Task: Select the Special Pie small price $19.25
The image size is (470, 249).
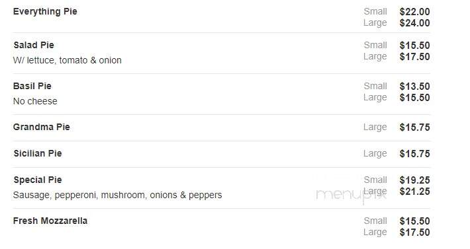Action: (414, 180)
